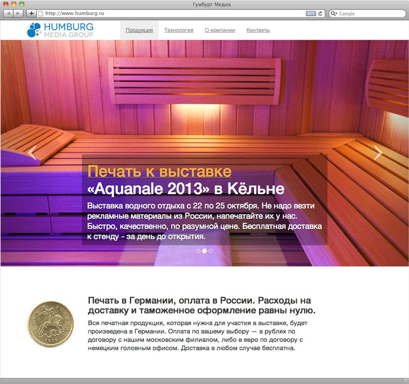Click the browser Forward arrow button
Image resolution: width=409 pixels, height=384 pixels.
[18, 13]
